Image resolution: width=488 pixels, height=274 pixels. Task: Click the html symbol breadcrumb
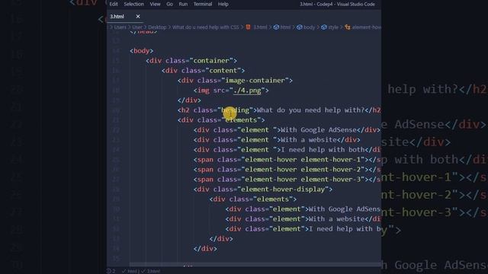coord(282,27)
